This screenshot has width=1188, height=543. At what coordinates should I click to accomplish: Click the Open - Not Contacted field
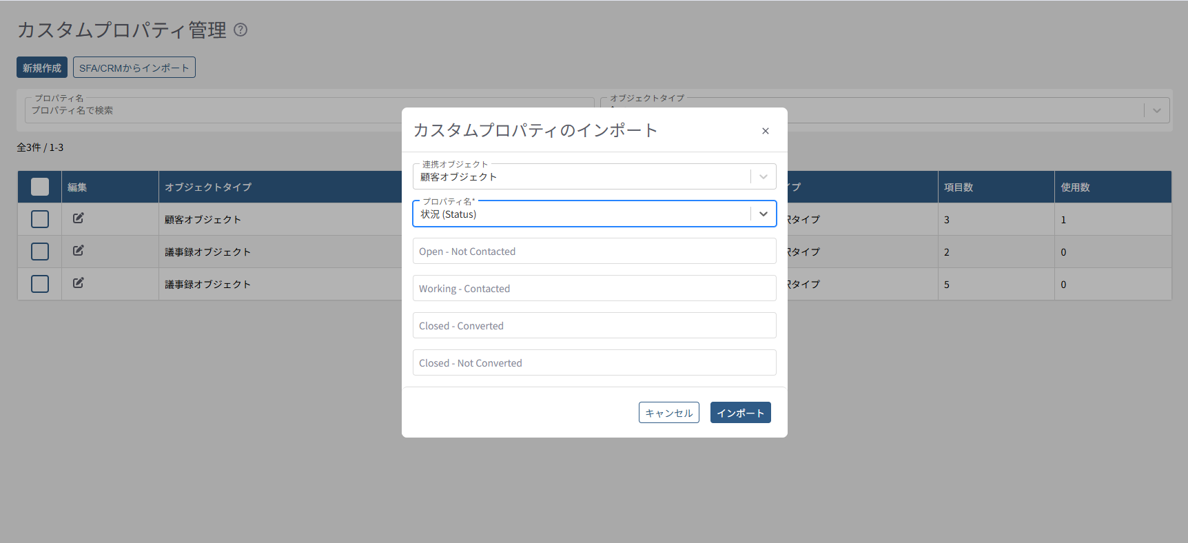(594, 252)
